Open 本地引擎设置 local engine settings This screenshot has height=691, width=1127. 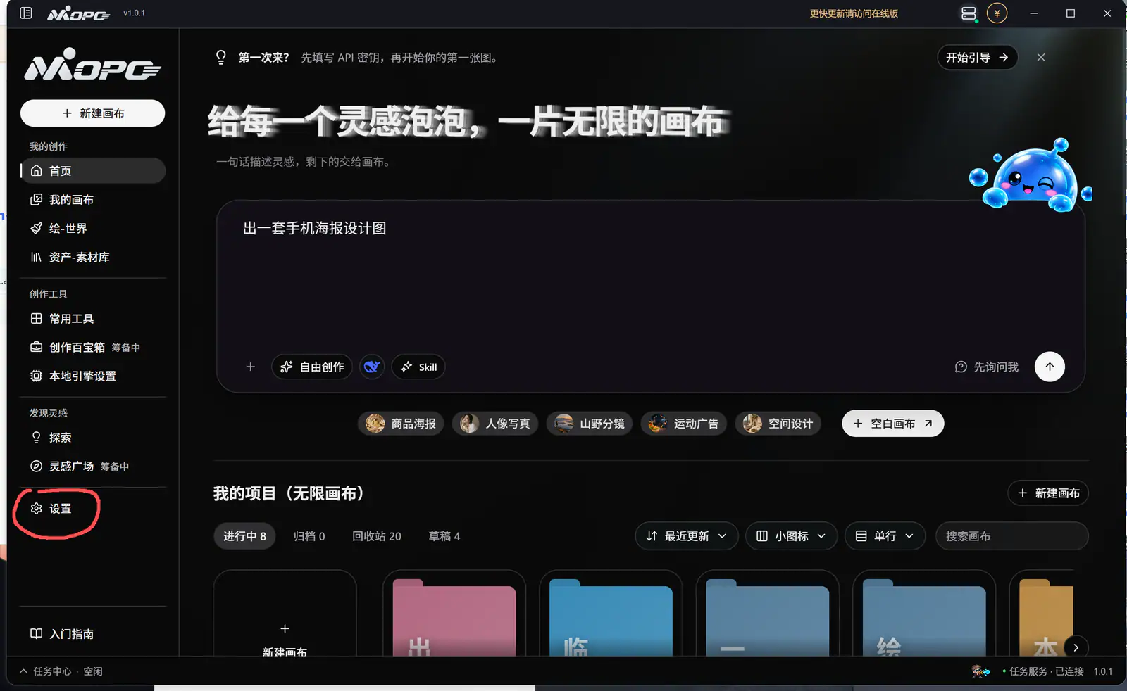coord(93,376)
